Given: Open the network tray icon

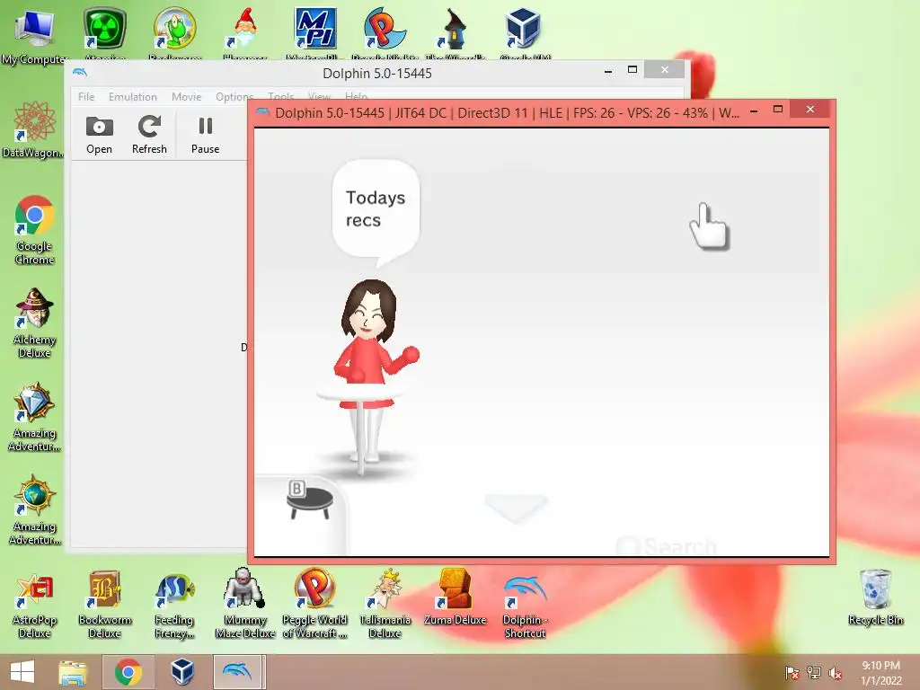Looking at the screenshot, I should pyautogui.click(x=814, y=672).
